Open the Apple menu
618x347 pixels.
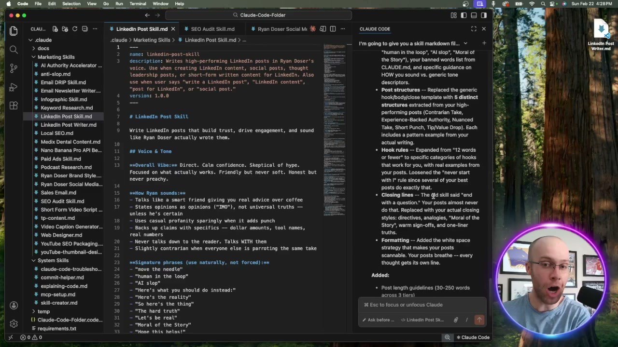point(9,4)
